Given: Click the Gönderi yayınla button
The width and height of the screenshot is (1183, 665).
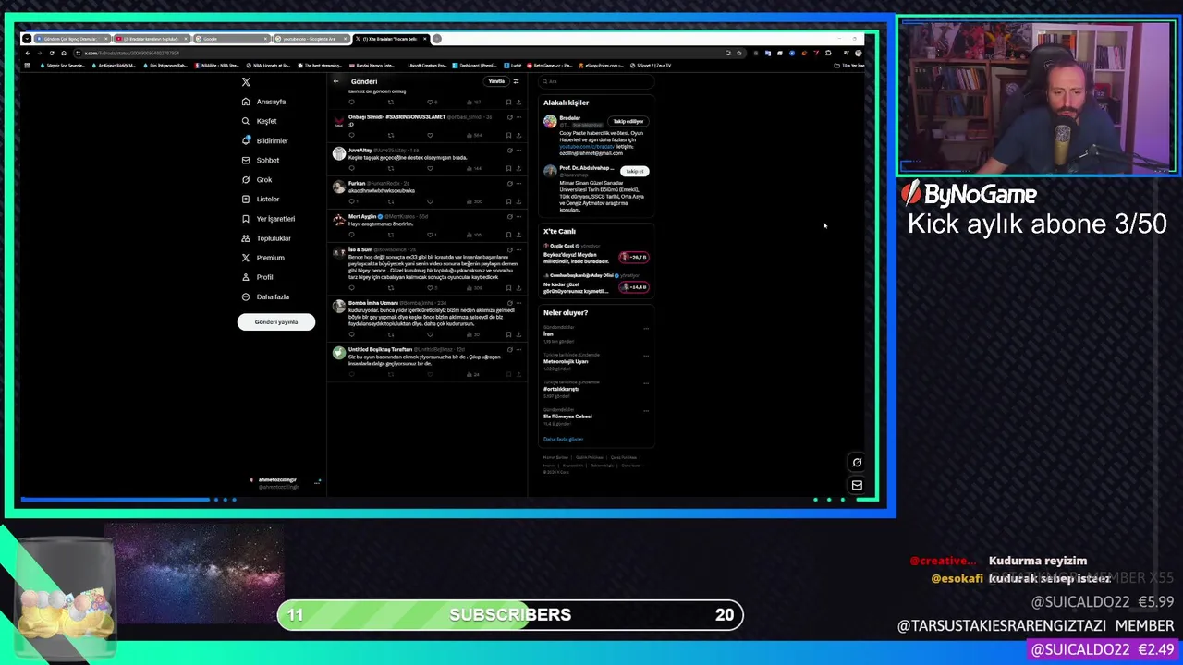Looking at the screenshot, I should click(275, 321).
